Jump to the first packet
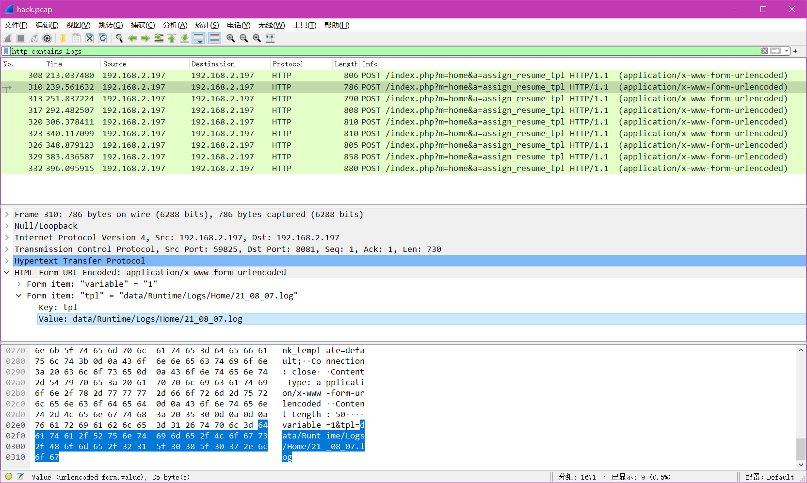Screen dimensions: 807x483 pyautogui.click(x=172, y=38)
